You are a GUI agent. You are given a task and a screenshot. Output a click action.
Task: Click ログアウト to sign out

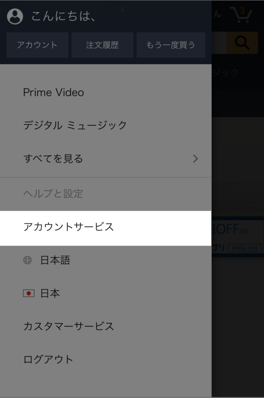[x=106, y=359]
